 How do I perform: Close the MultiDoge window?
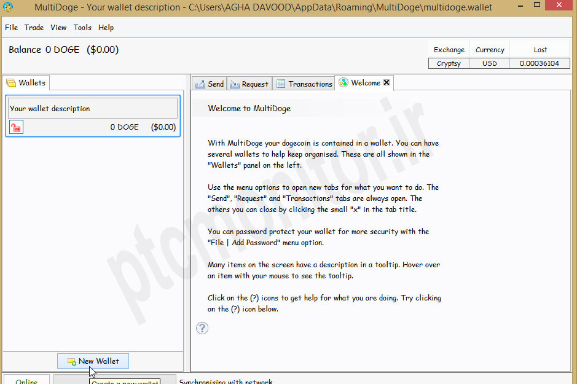tap(559, 5)
